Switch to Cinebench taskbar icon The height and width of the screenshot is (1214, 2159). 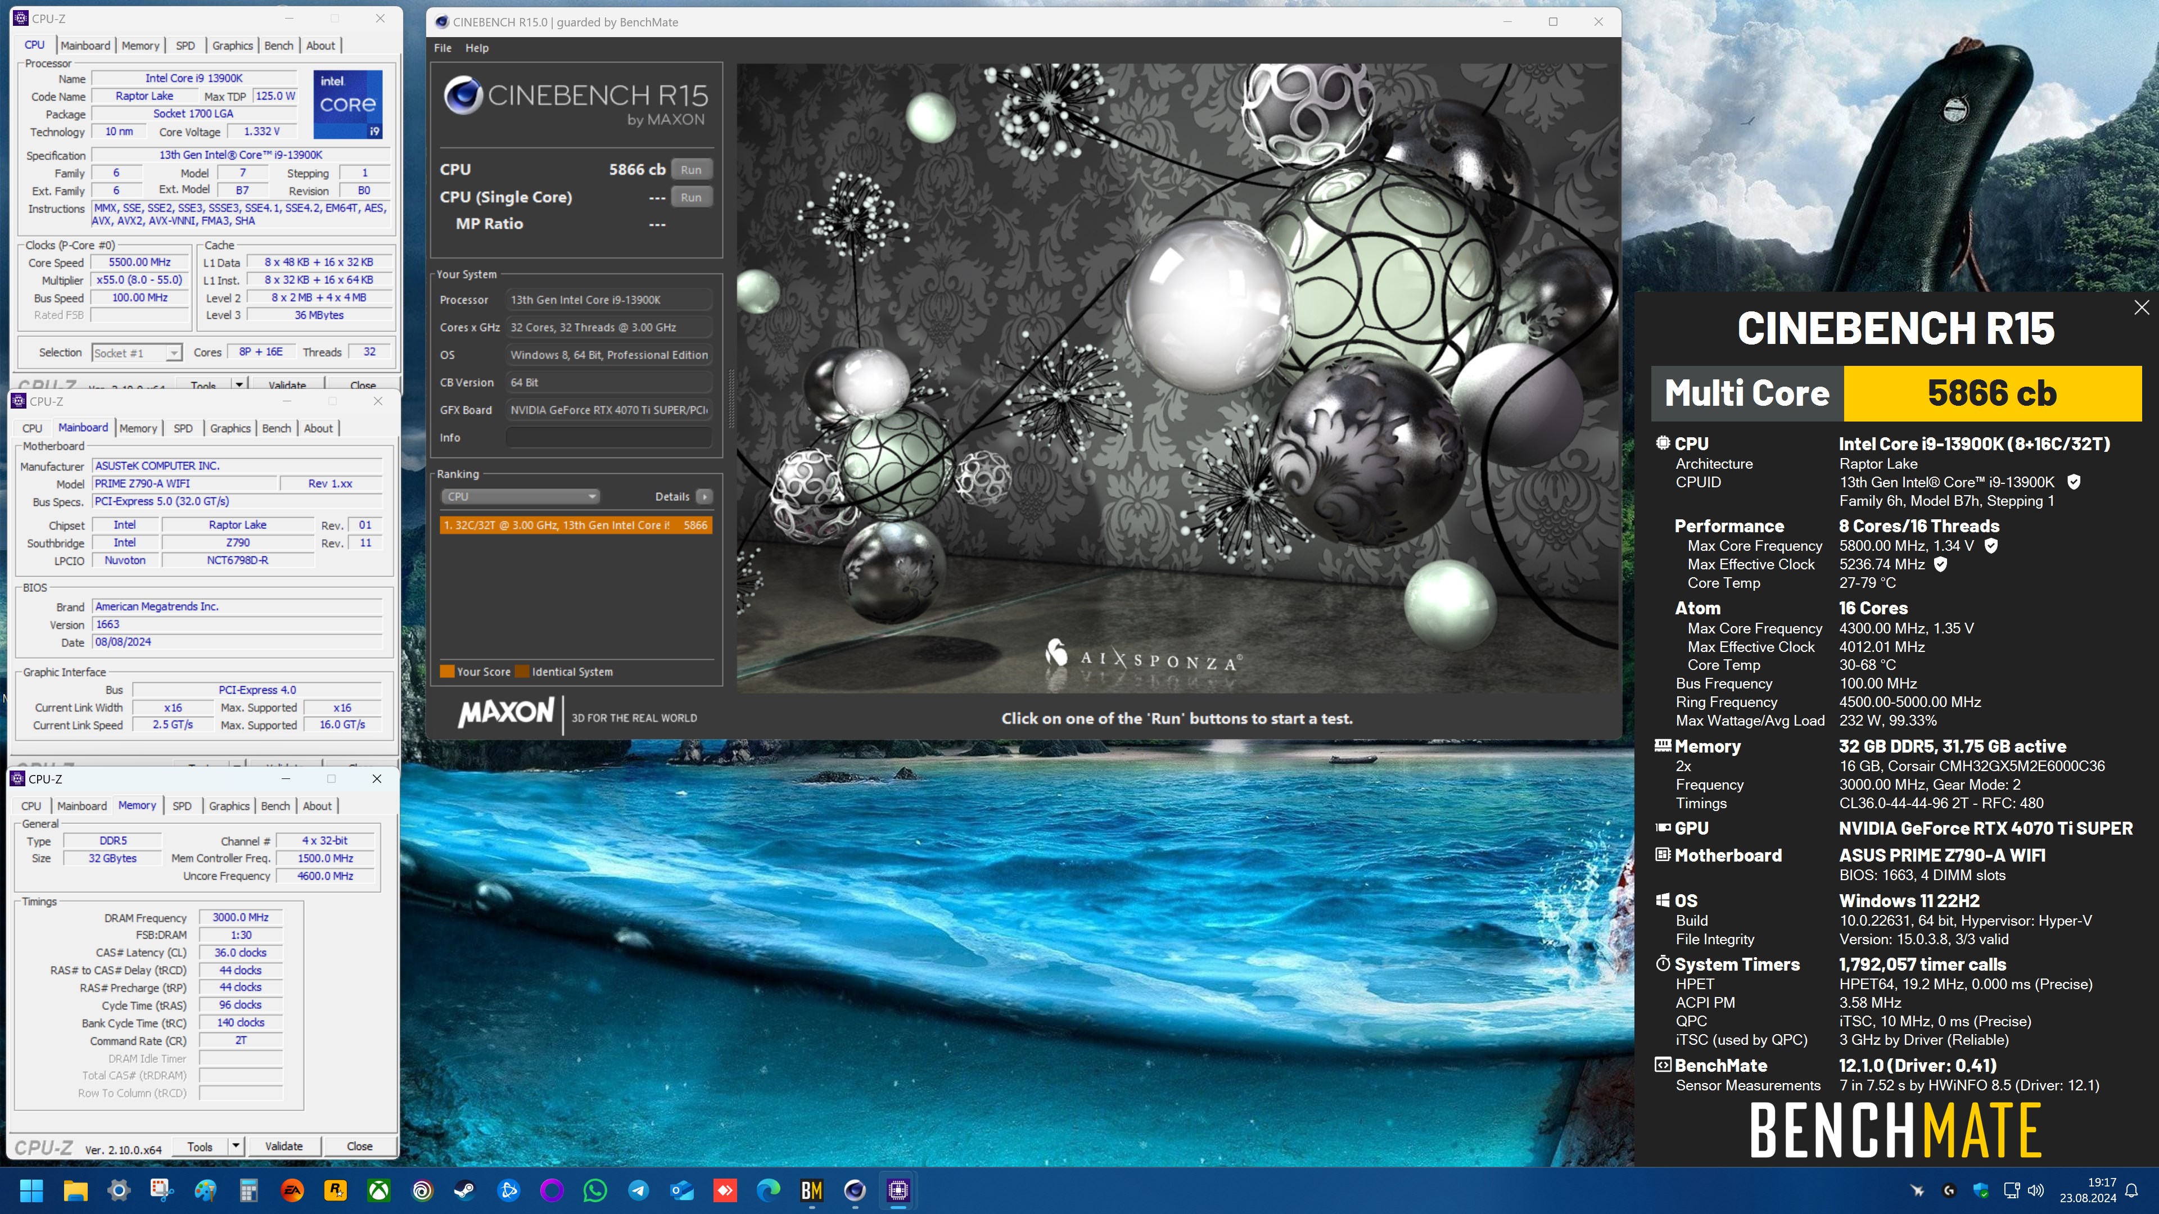pos(855,1190)
